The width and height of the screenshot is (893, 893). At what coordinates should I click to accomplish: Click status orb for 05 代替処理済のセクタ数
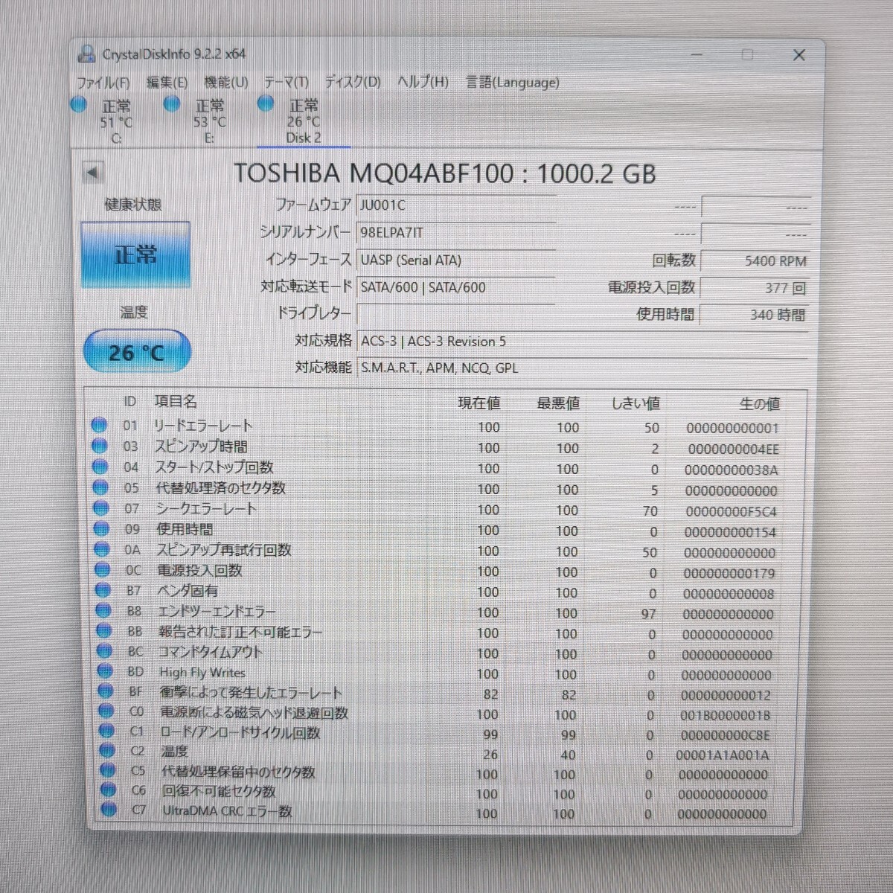100,488
